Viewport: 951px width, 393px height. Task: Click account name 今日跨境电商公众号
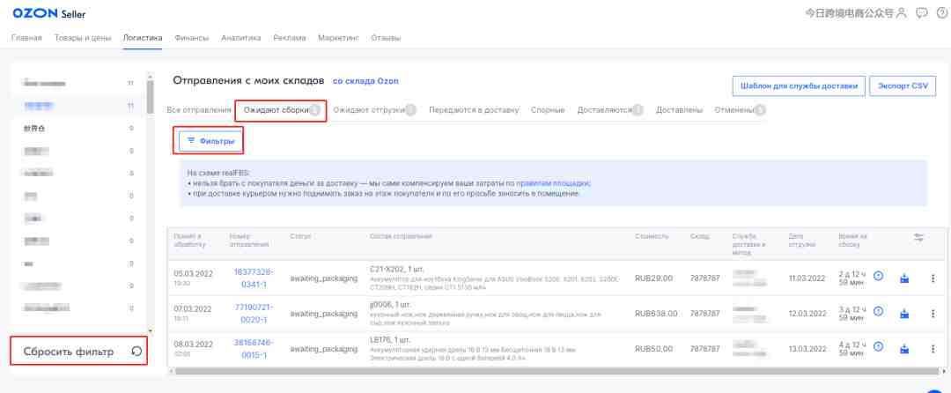click(849, 12)
